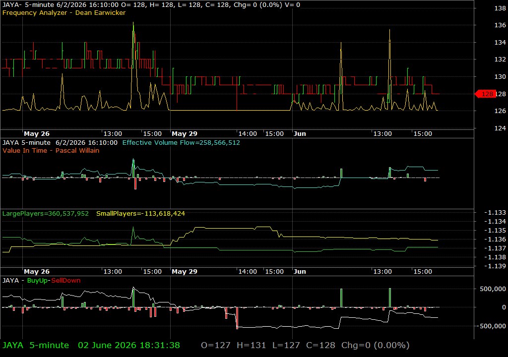Screen dimensions: 508x357
Task: Click the 132 price axis label
Action: (x=500, y=59)
